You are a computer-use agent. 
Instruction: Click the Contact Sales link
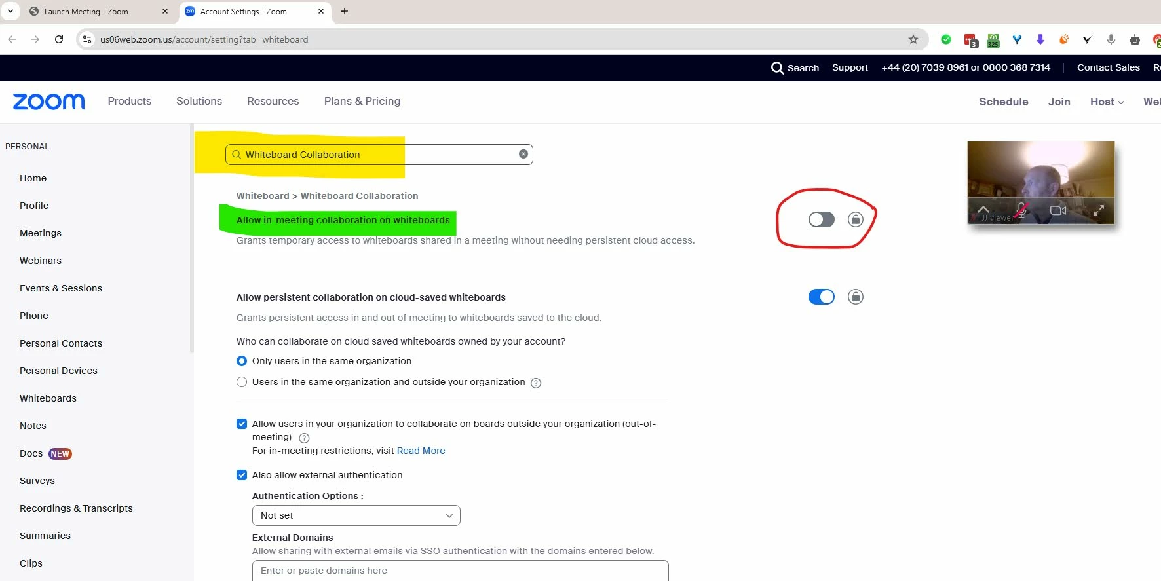pyautogui.click(x=1109, y=67)
